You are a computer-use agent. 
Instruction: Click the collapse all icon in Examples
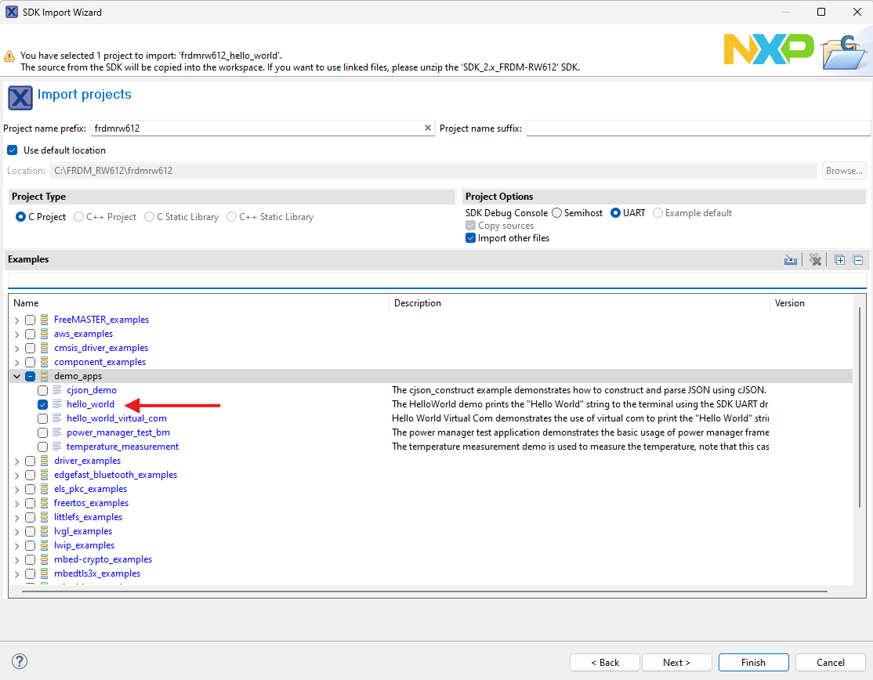click(x=858, y=260)
